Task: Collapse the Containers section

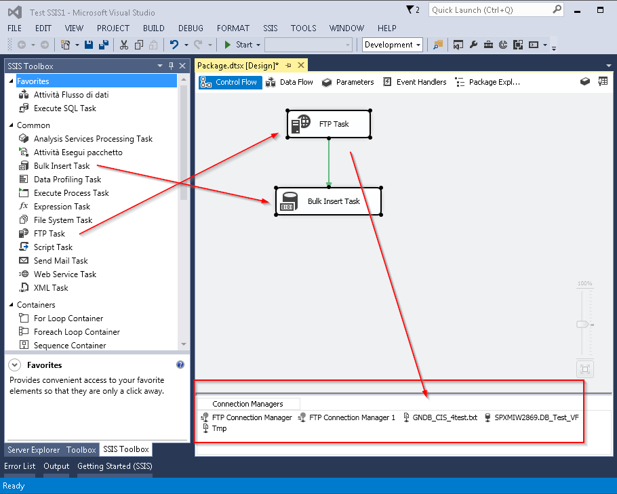Action: point(13,304)
